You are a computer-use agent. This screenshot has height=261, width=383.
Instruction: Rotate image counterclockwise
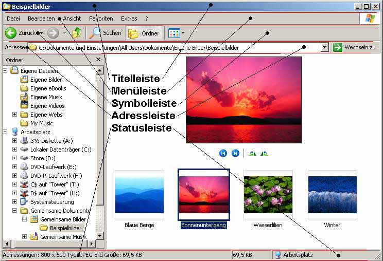click(264, 153)
